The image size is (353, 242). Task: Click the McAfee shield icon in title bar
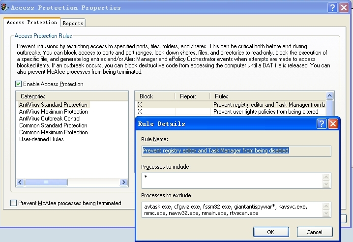[x=5, y=7]
